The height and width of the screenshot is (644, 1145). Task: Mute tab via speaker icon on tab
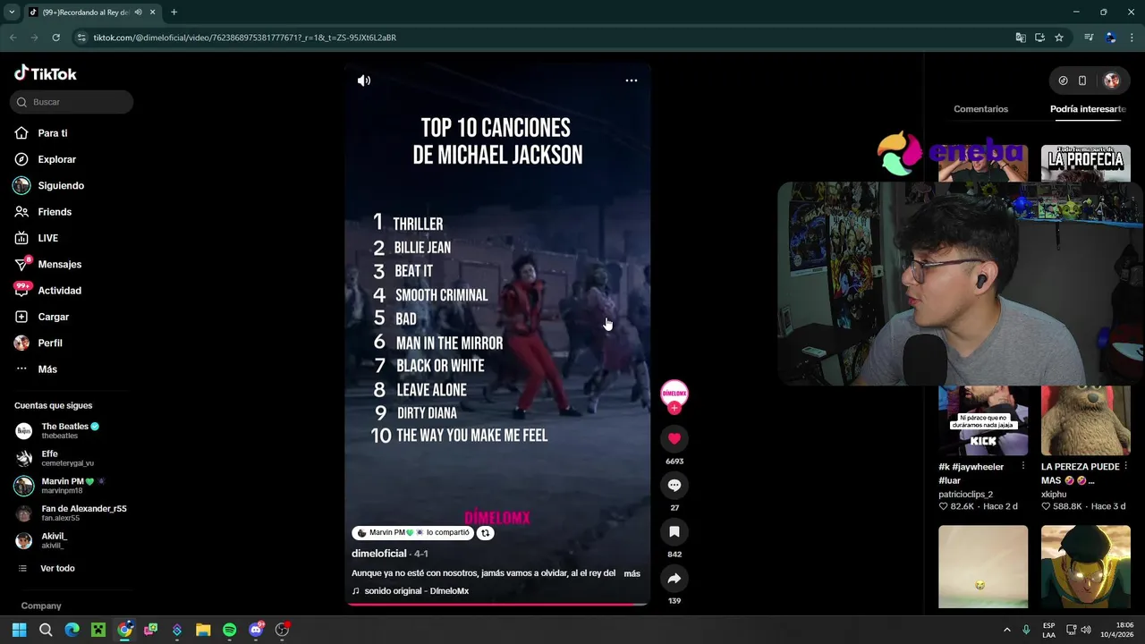pos(138,13)
